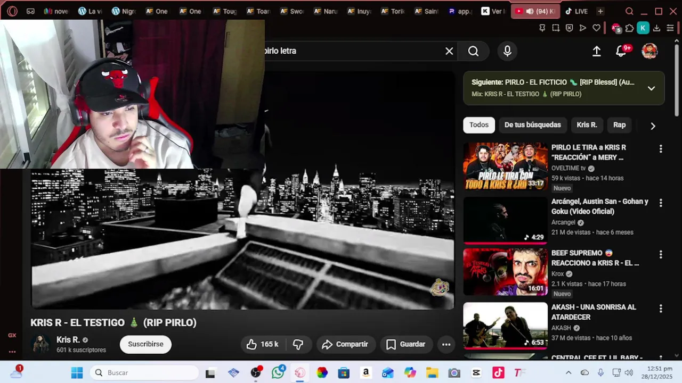Open the options menu for the AKASH video
Image resolution: width=682 pixels, height=383 pixels.
(661, 309)
